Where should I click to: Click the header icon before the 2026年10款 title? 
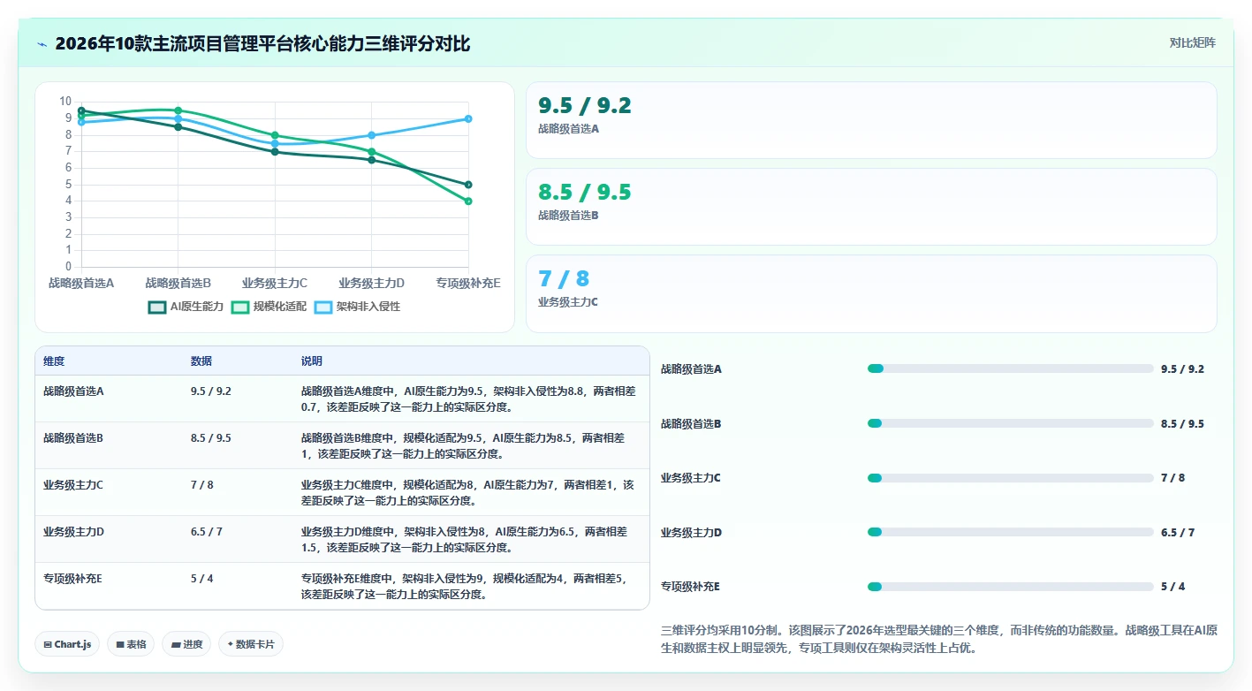coord(42,43)
